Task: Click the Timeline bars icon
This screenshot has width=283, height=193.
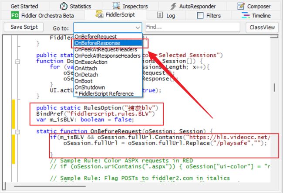Action: 246,15
